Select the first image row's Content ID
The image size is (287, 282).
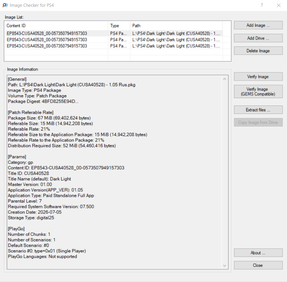47,33
